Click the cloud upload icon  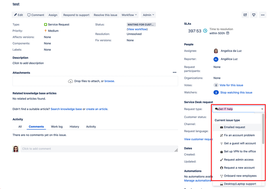(x=70, y=81)
